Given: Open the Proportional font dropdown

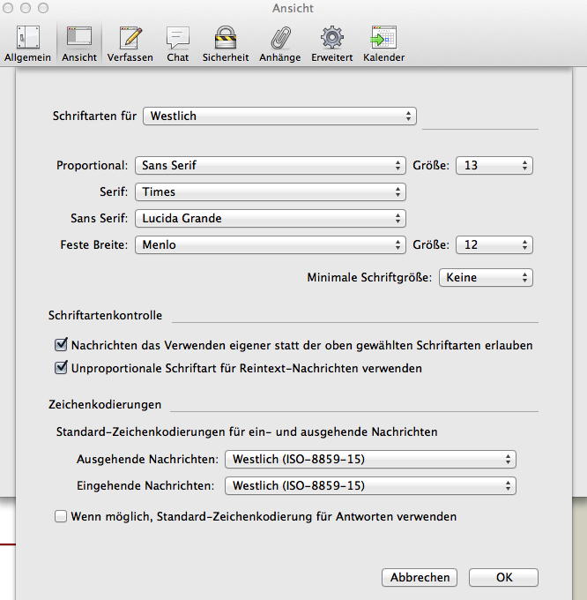Looking at the screenshot, I should [270, 165].
